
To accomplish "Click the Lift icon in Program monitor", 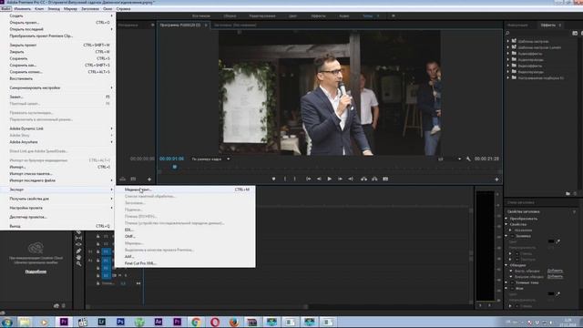I will (364, 179).
